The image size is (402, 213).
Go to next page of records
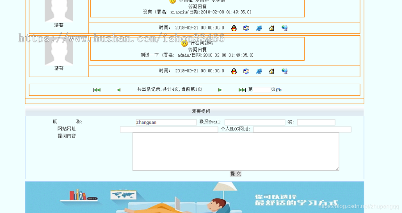pyautogui.click(x=220, y=90)
